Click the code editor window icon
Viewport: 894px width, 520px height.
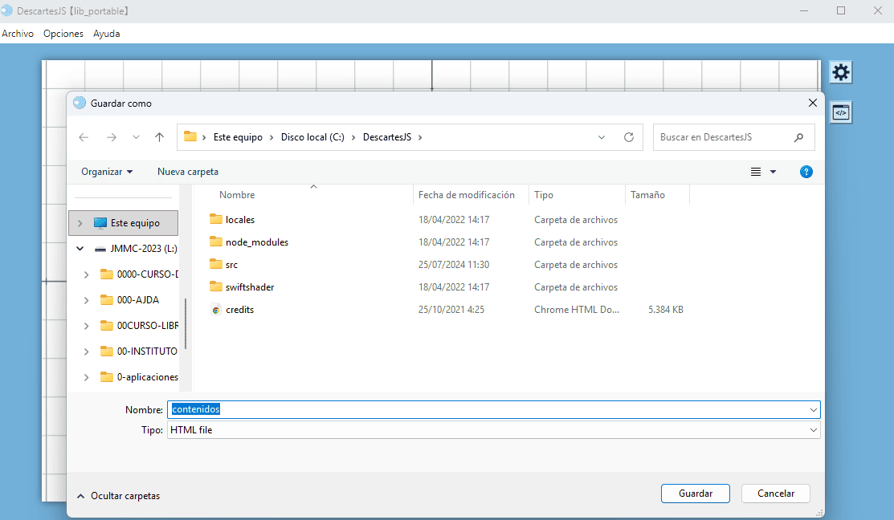pos(840,112)
